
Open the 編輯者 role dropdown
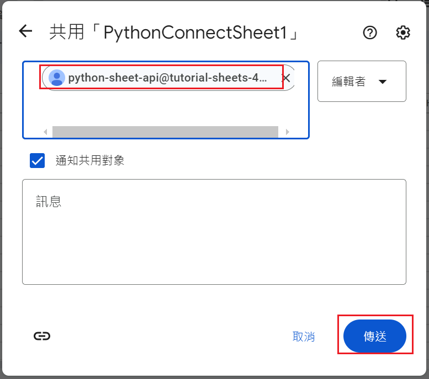pos(361,82)
